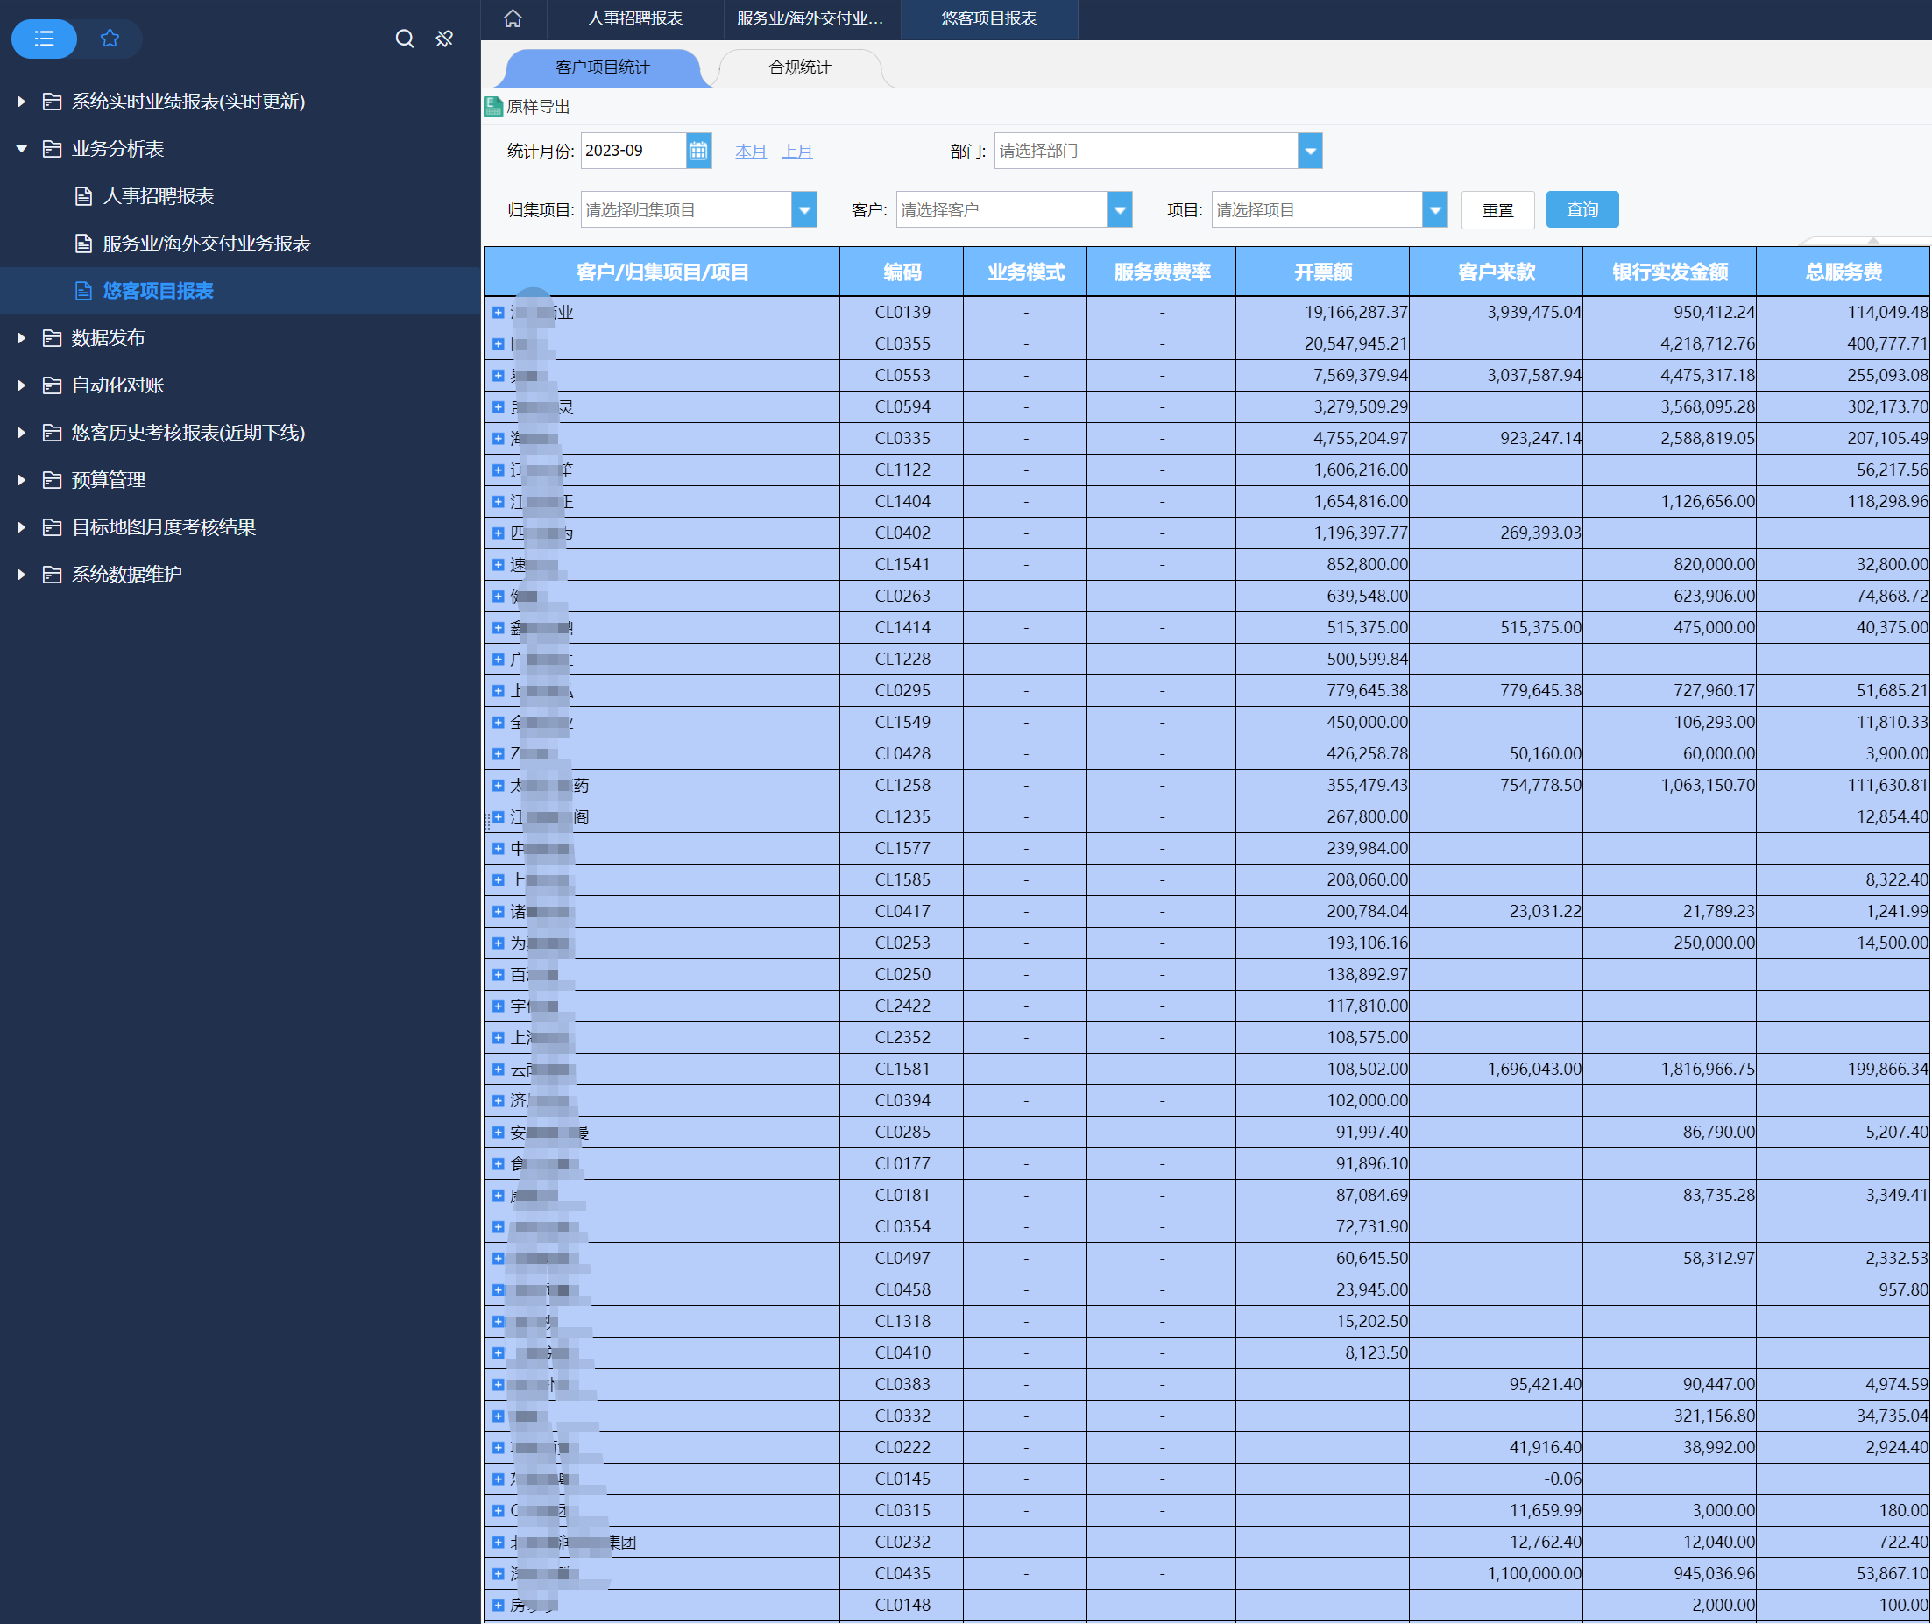Expand the row with code CL1549
The image size is (1932, 1624).
click(x=499, y=723)
